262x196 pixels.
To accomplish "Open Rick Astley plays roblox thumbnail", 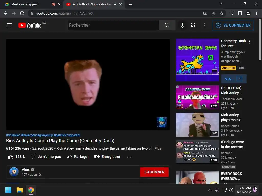I will 197,125.
